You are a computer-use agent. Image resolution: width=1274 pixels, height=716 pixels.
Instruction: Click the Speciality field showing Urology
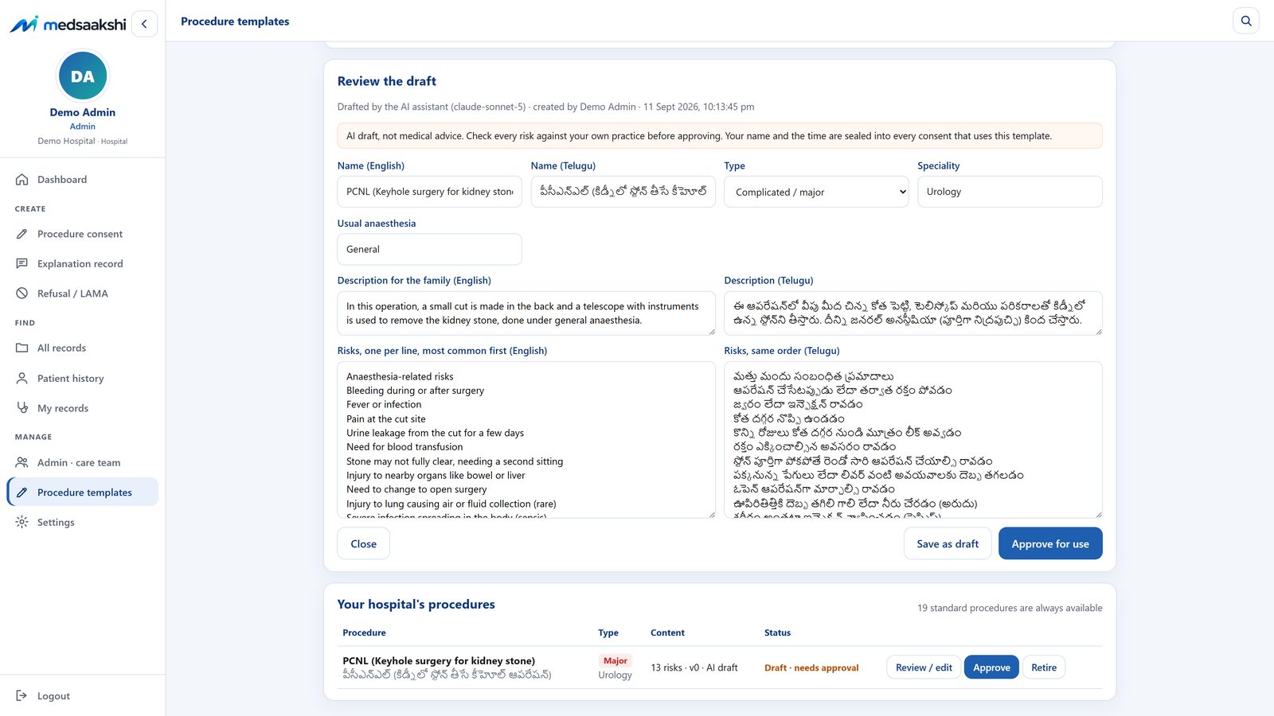click(x=1010, y=192)
